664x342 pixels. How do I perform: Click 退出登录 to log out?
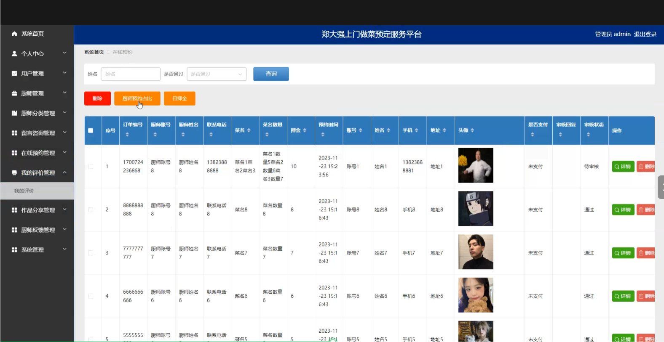click(x=645, y=34)
